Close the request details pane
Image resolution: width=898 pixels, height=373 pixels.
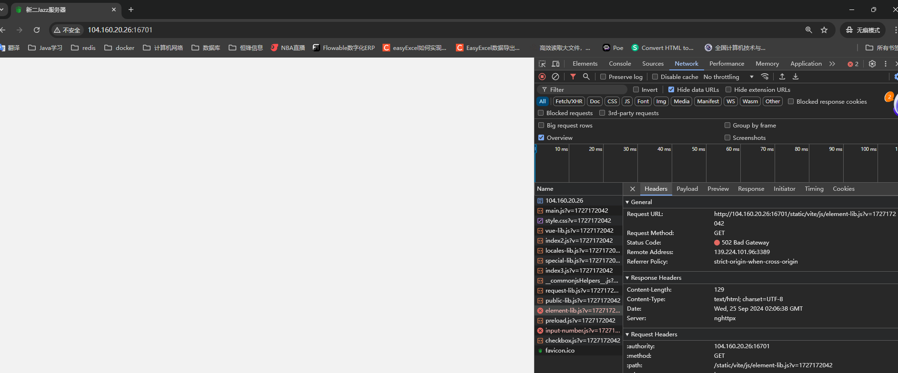(633, 189)
